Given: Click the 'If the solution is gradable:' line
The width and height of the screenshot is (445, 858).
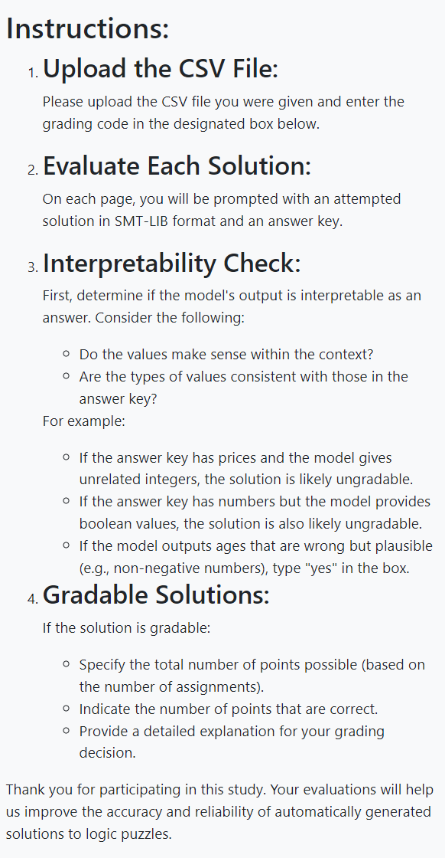Looking at the screenshot, I should tap(126, 628).
